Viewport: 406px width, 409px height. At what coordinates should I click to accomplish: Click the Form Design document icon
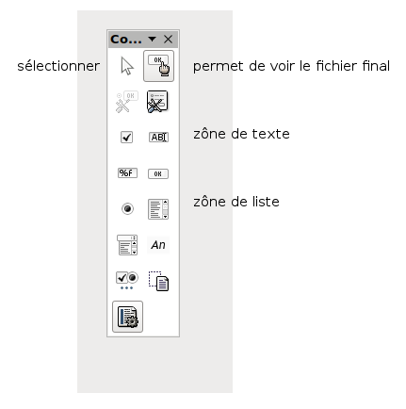coord(158,281)
